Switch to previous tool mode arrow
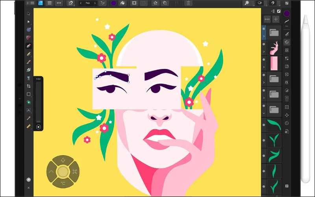The image size is (315, 197). pyautogui.click(x=81, y=3)
